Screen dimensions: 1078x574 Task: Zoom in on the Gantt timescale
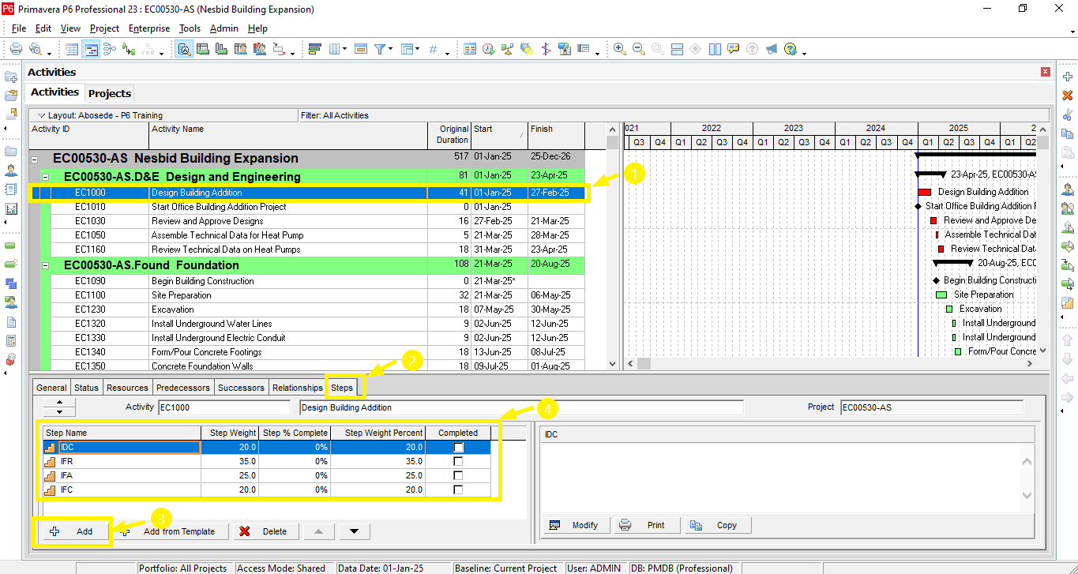pyautogui.click(x=620, y=49)
